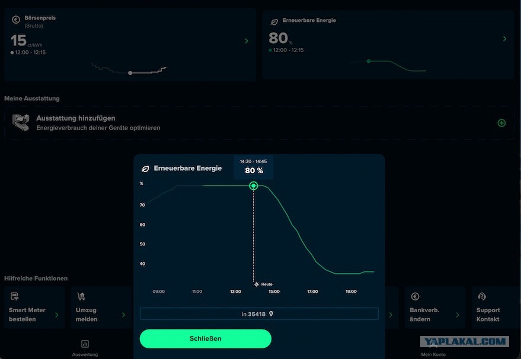Open Umzug melden chevron
This screenshot has height=359, width=521.
[x=124, y=315]
